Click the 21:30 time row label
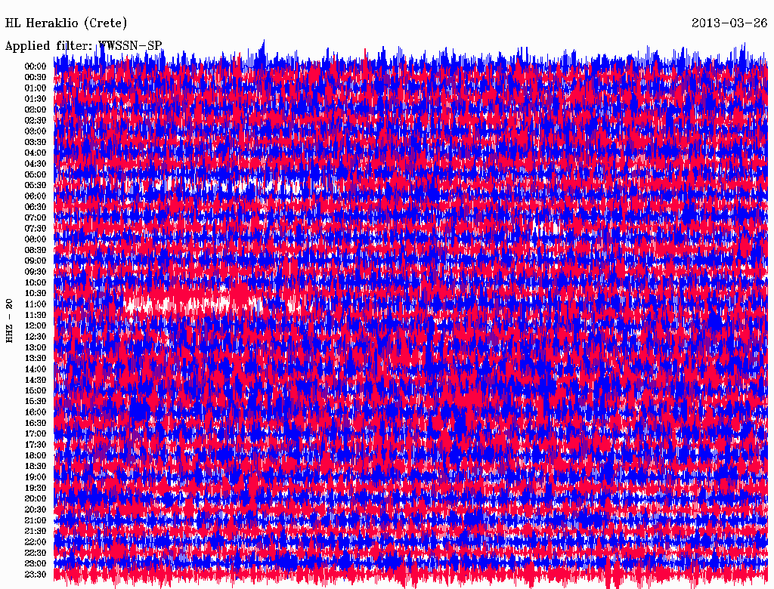Viewport: 774px width, 589px height. click(x=36, y=532)
